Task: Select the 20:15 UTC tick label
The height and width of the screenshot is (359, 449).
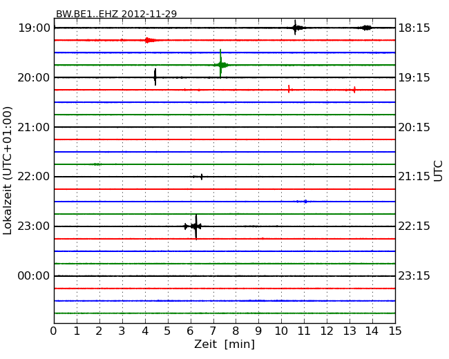Action: (414, 127)
